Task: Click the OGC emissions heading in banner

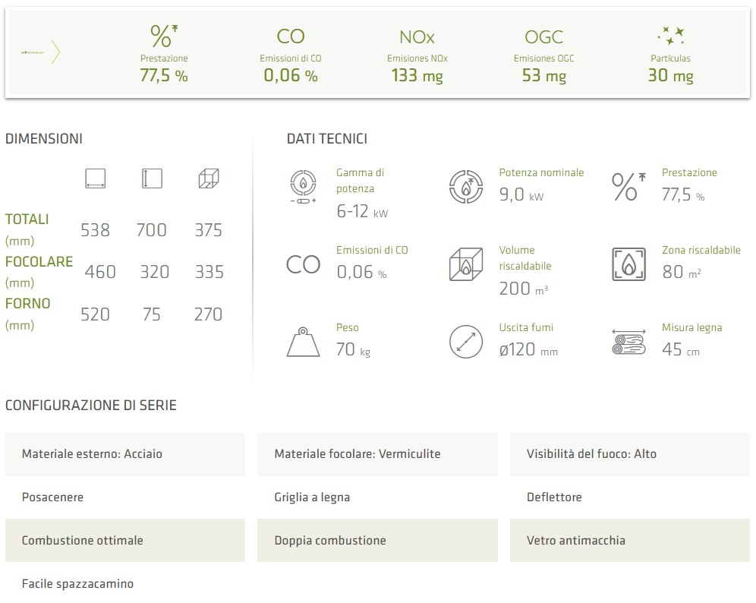Action: pyautogui.click(x=543, y=36)
